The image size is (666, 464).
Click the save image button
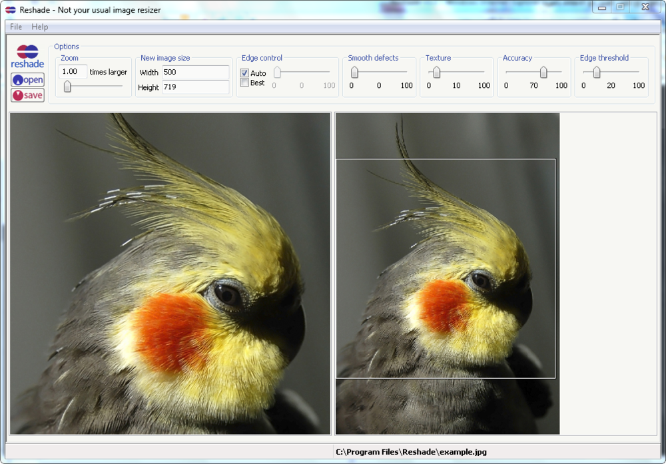click(27, 95)
